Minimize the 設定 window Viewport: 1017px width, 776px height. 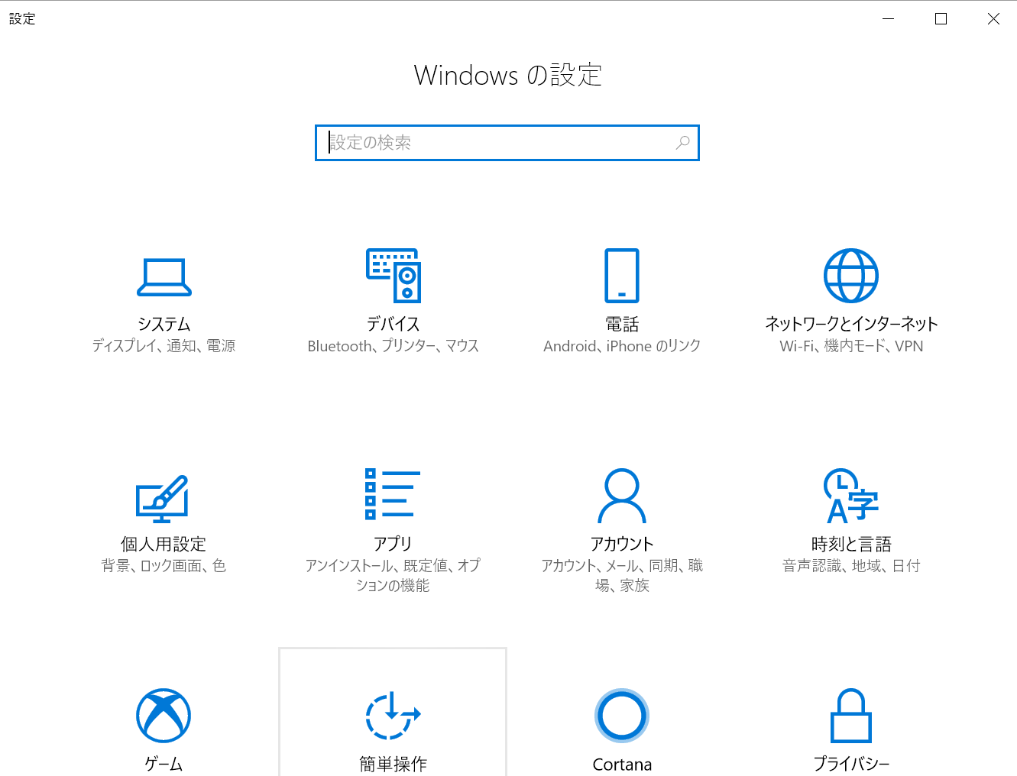[x=888, y=19]
